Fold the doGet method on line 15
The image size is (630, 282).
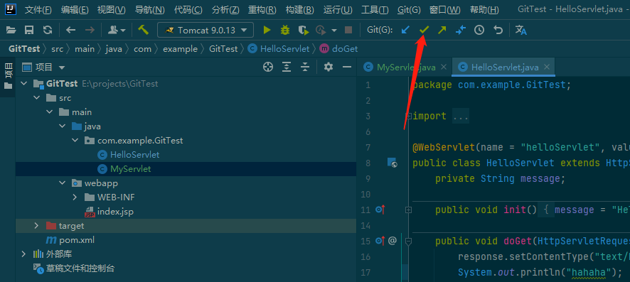[409, 241]
